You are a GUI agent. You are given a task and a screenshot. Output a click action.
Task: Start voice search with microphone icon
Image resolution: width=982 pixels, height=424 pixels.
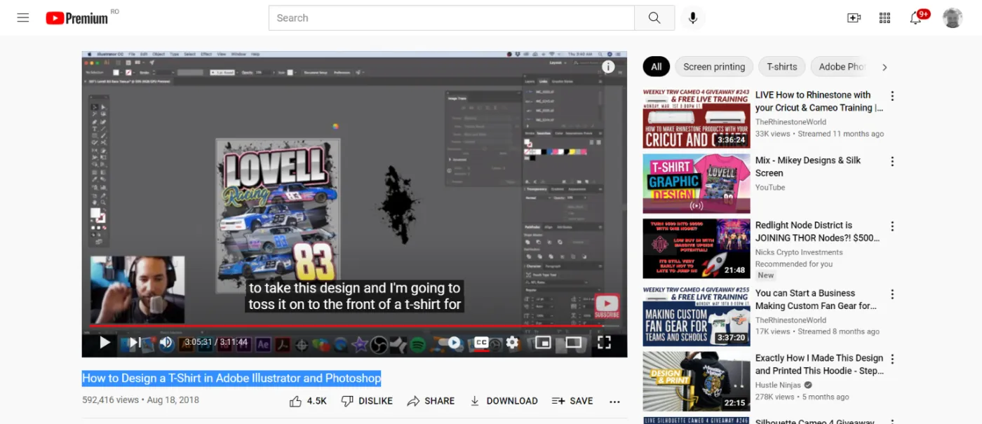click(x=693, y=18)
